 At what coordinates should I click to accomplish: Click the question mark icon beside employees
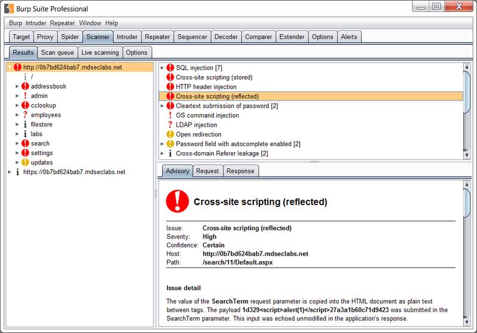click(25, 115)
